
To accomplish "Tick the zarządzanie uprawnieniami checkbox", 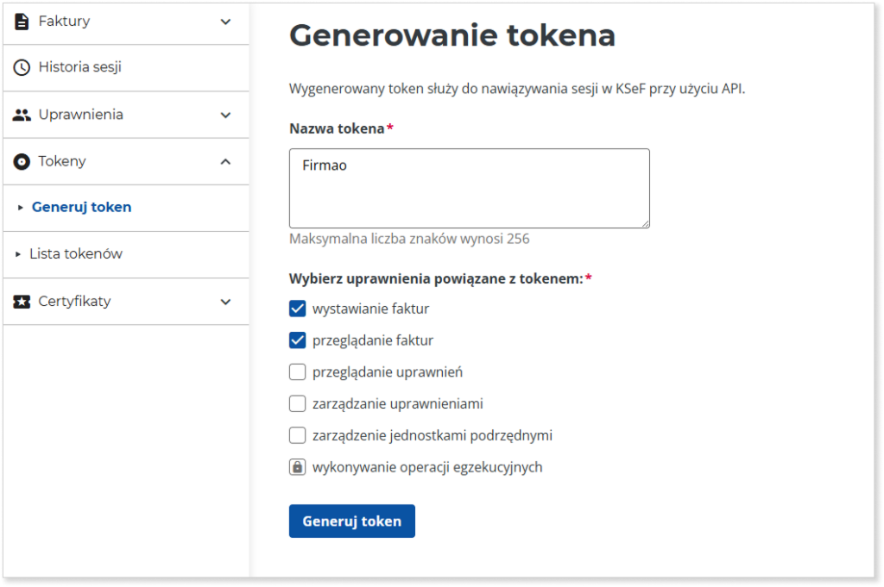I will point(297,403).
